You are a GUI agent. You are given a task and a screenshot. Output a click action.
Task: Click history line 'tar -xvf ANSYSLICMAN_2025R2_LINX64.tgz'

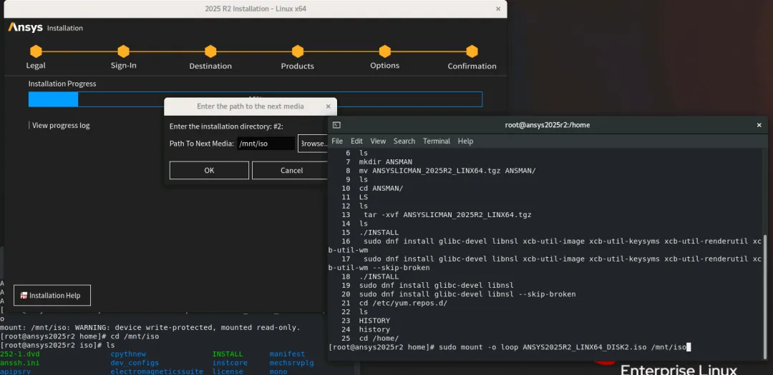pyautogui.click(x=447, y=214)
